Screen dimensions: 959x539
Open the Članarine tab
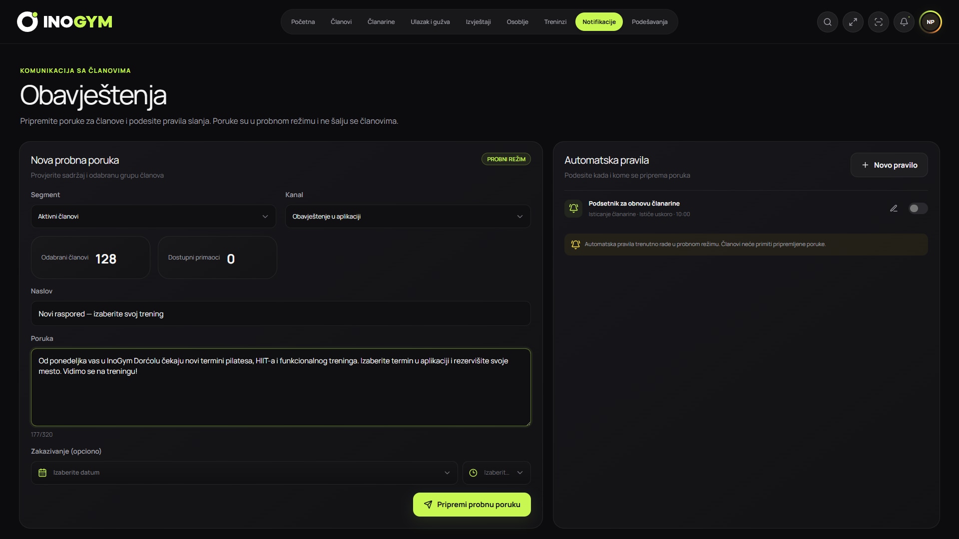coord(381,22)
